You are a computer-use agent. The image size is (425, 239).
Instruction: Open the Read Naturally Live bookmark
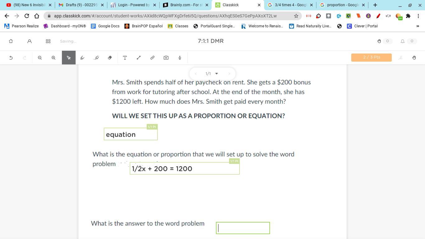(x=310, y=26)
